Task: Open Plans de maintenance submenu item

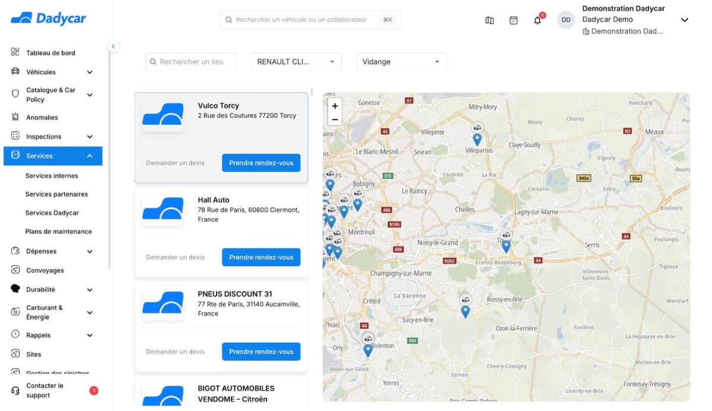Action: [x=59, y=232]
